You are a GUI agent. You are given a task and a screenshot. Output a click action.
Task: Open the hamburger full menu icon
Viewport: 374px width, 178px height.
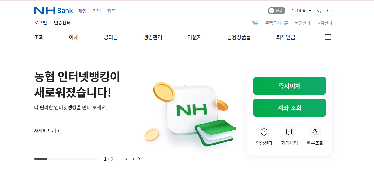click(328, 37)
